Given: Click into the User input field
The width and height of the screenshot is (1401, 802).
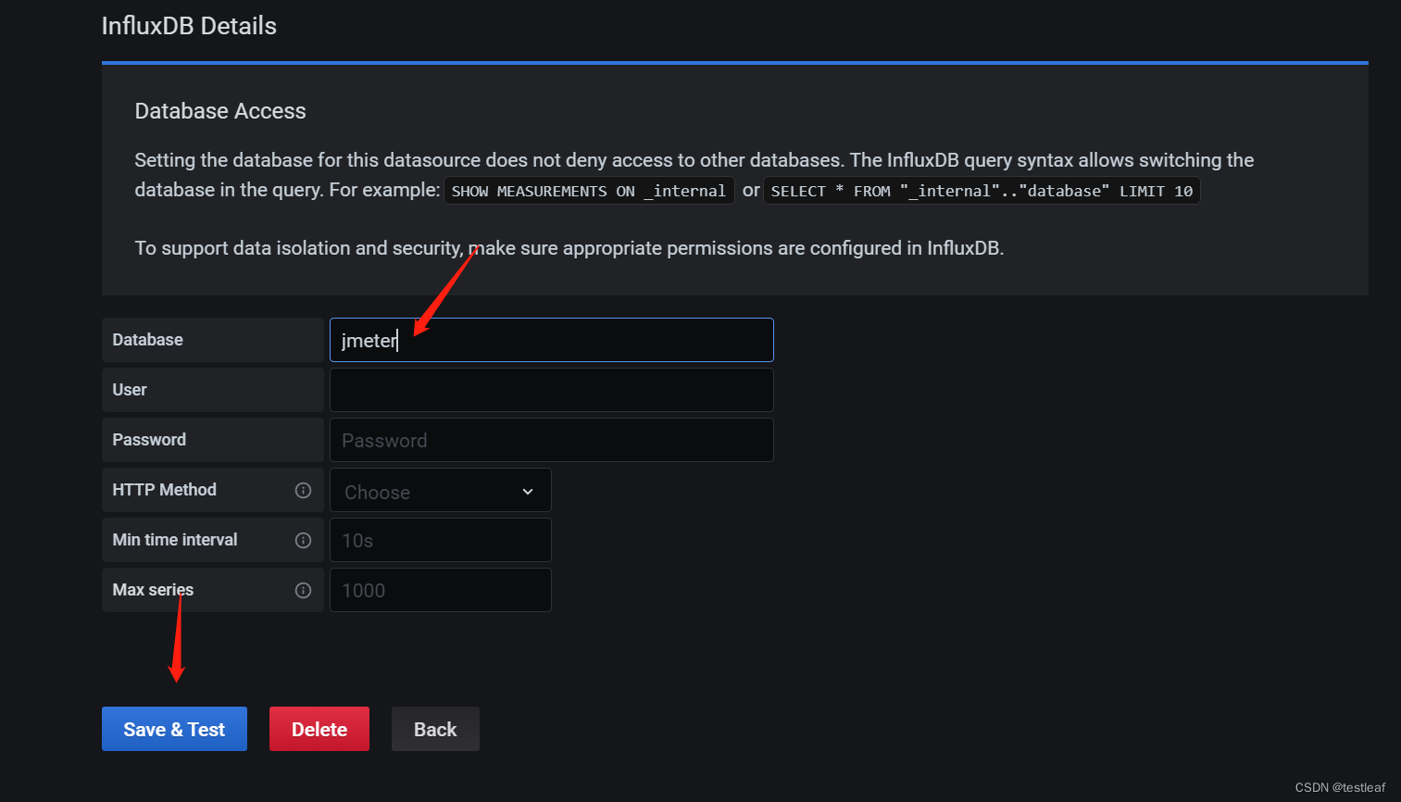Looking at the screenshot, I should 552,390.
